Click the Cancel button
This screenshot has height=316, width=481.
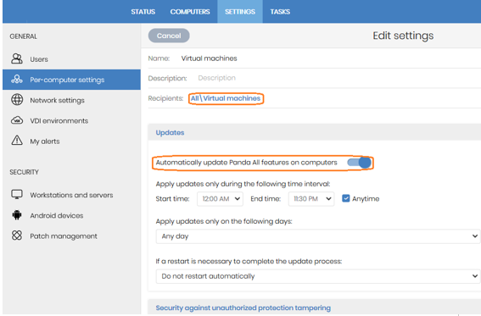point(169,36)
